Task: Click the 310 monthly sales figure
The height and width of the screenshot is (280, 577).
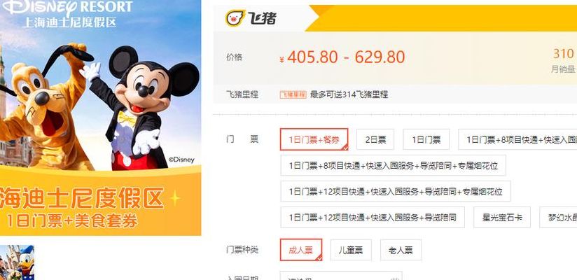Action: coord(564,54)
